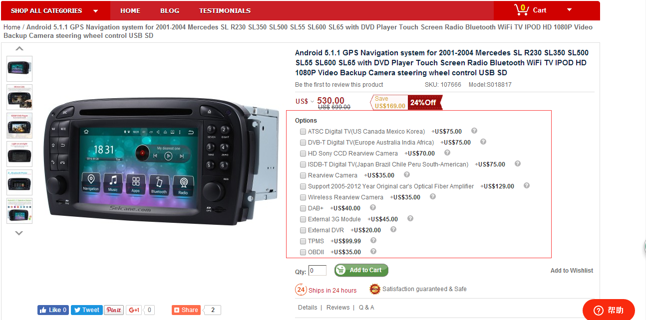Click the Add to Cart button
This screenshot has height=320, width=646.
pos(361,270)
